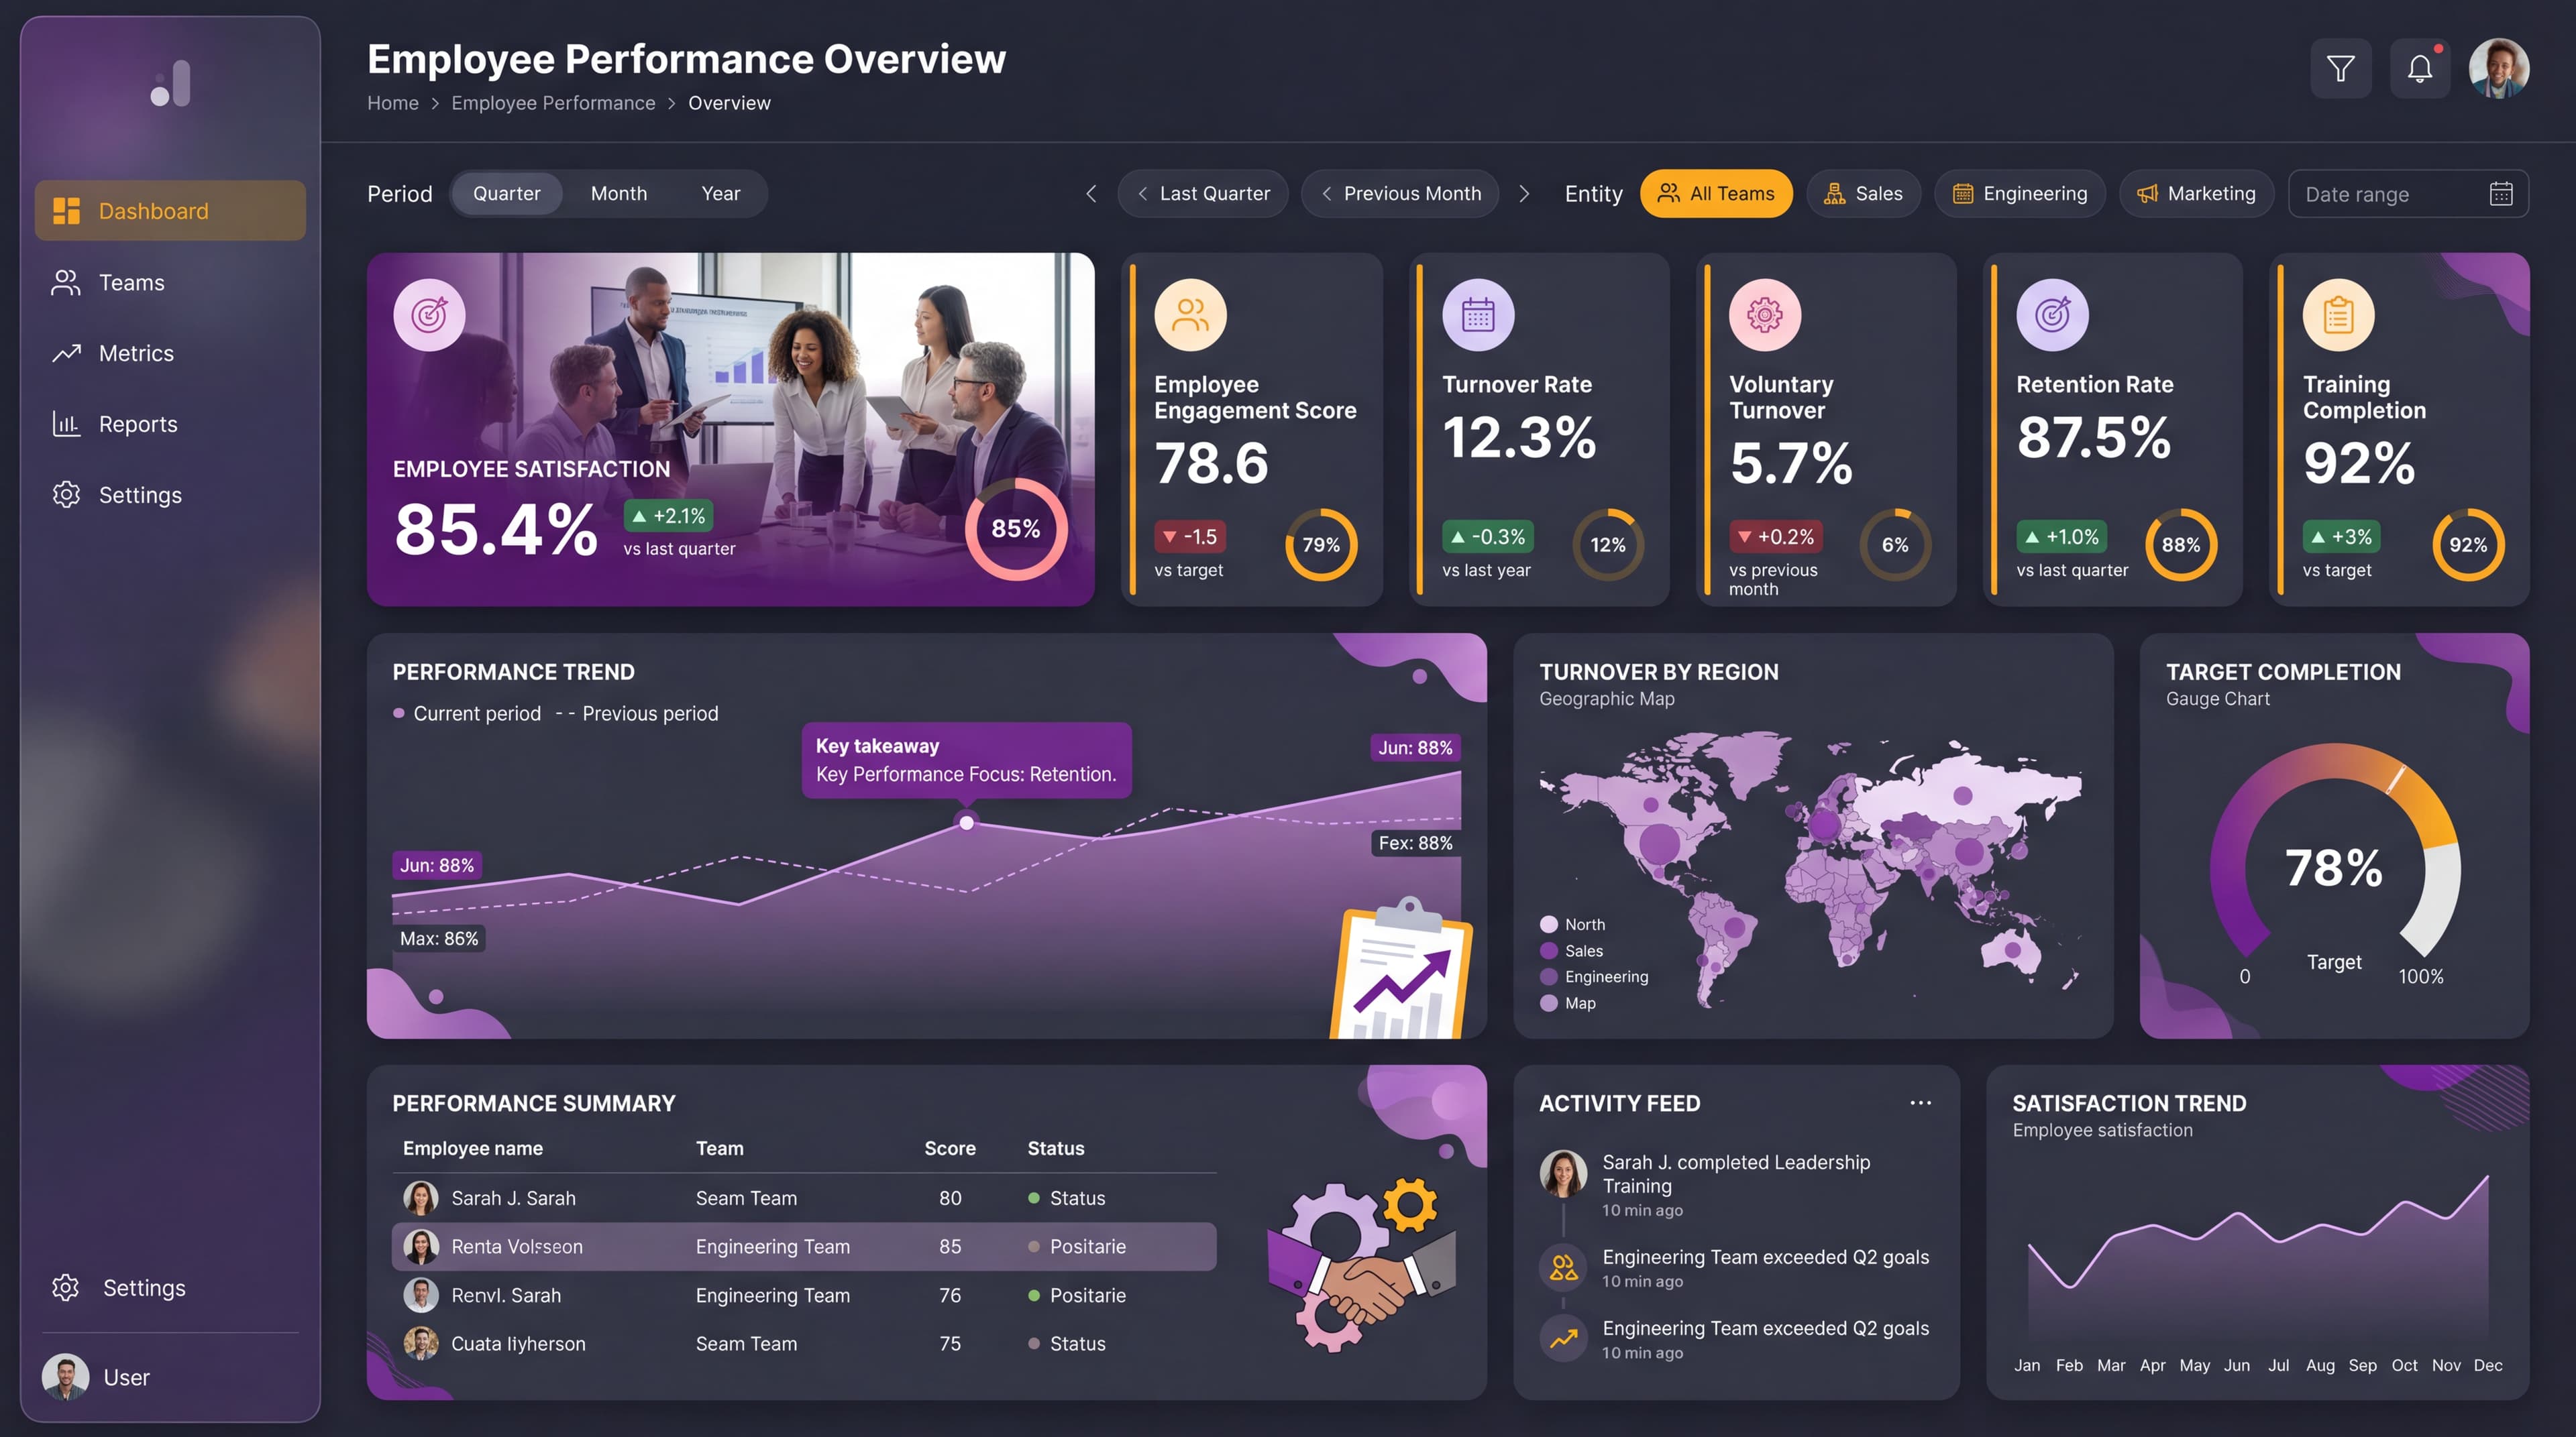Sort by Team column header
This screenshot has width=2576, height=1437.
point(720,1149)
